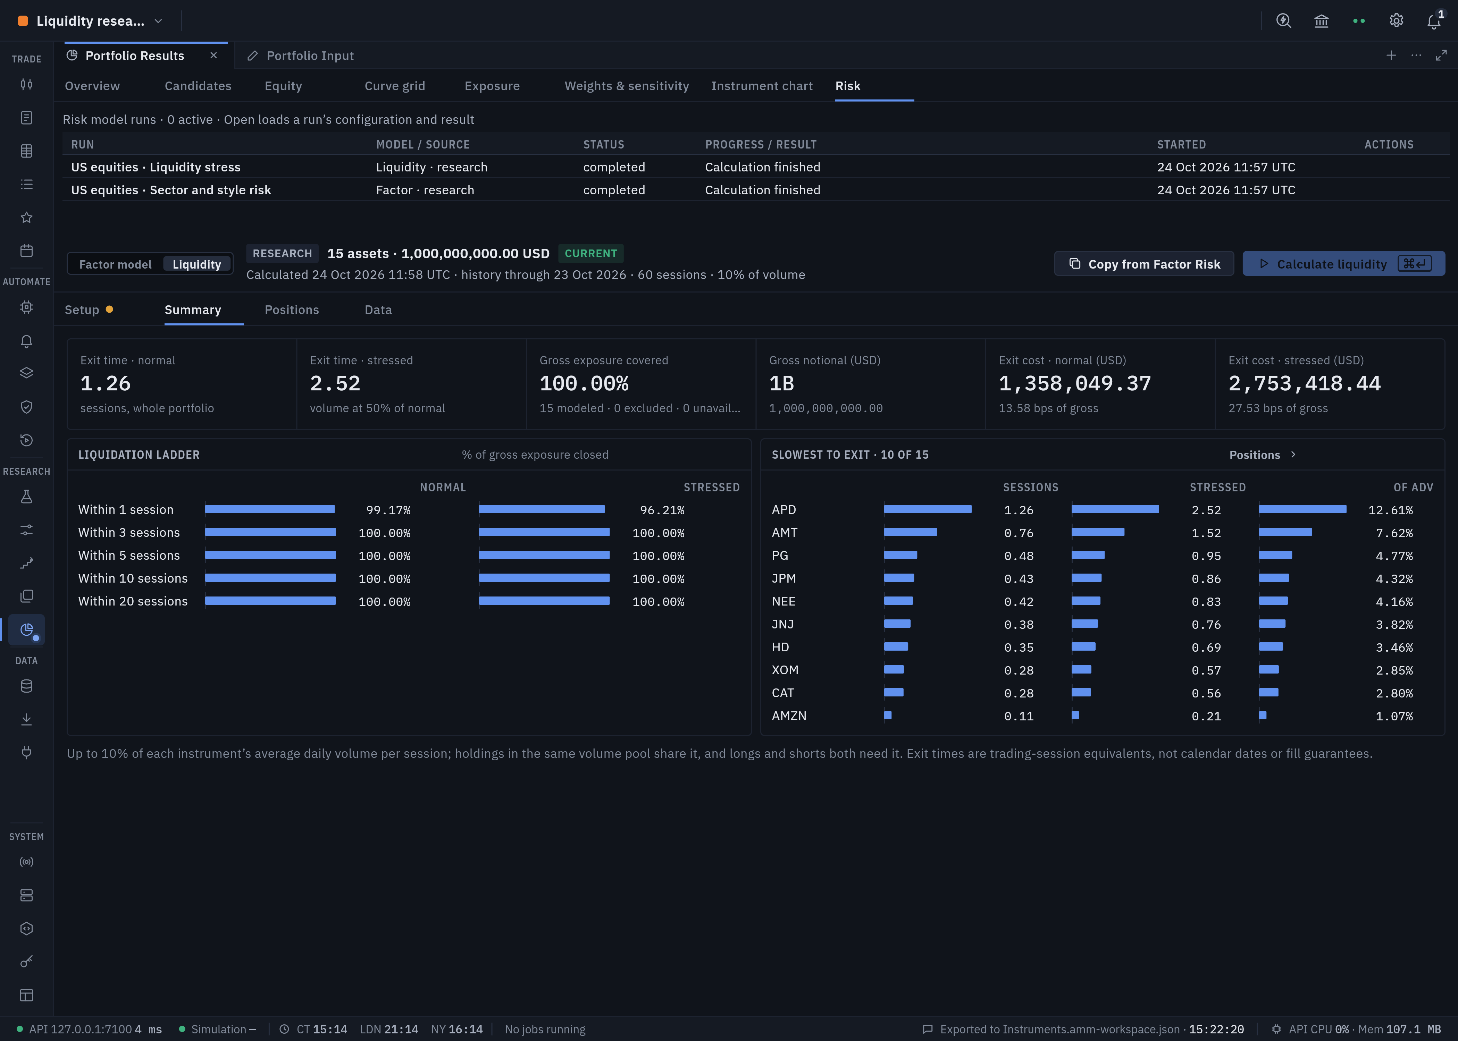This screenshot has width=1458, height=1041.
Task: Click Copy from Factor Risk button
Action: 1144,264
